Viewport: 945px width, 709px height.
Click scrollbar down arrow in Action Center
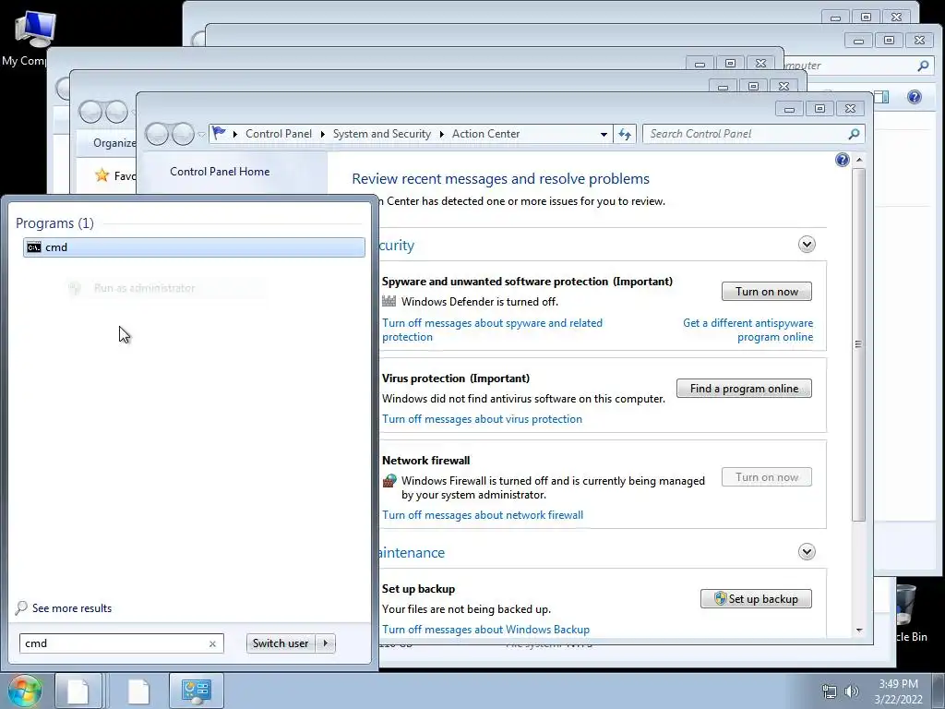coord(859,630)
